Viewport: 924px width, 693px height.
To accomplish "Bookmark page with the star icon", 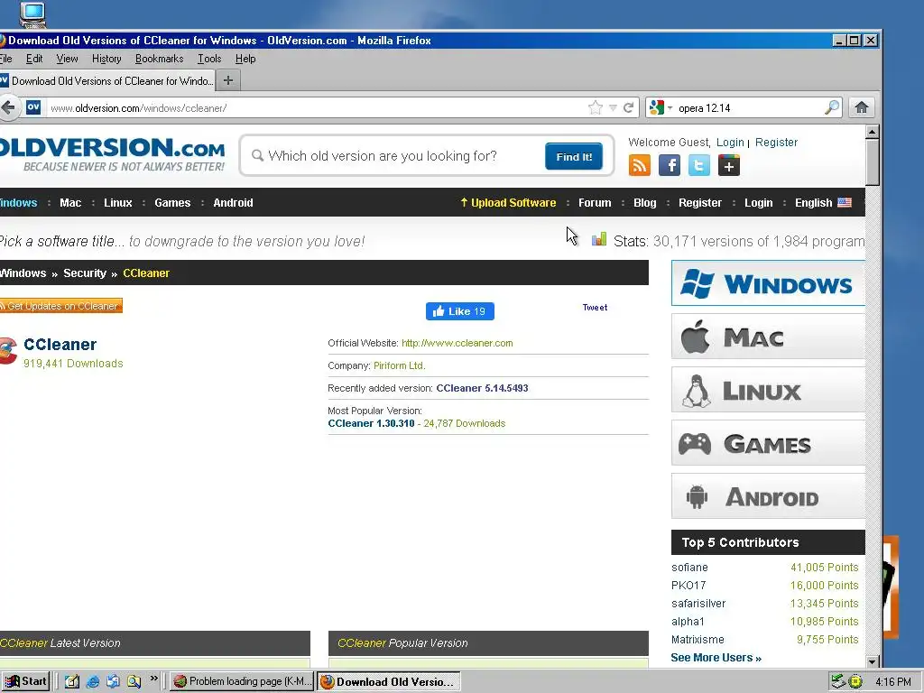I will tap(596, 108).
